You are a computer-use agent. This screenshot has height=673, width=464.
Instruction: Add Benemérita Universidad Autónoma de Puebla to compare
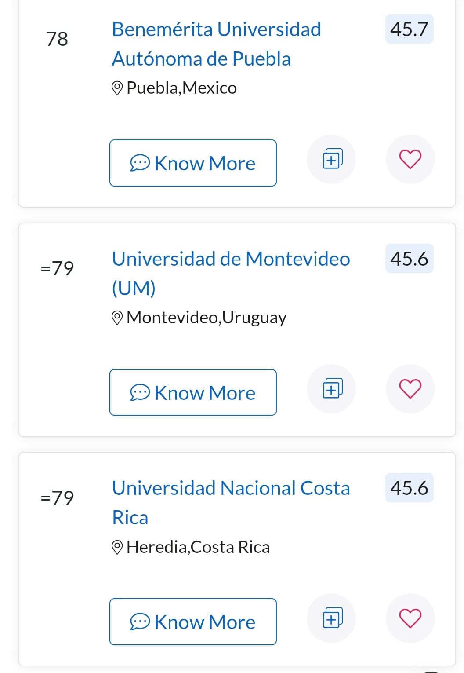tap(332, 159)
